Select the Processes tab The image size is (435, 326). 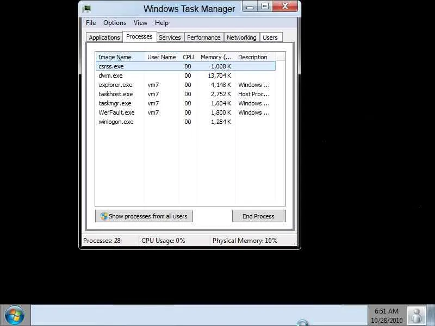pos(139,36)
